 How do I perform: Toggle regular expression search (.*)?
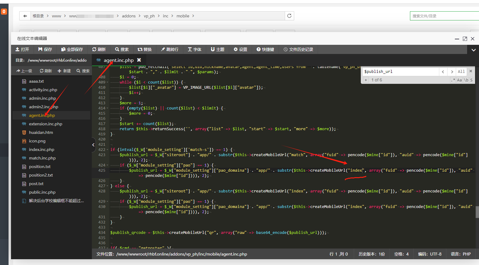click(x=453, y=80)
